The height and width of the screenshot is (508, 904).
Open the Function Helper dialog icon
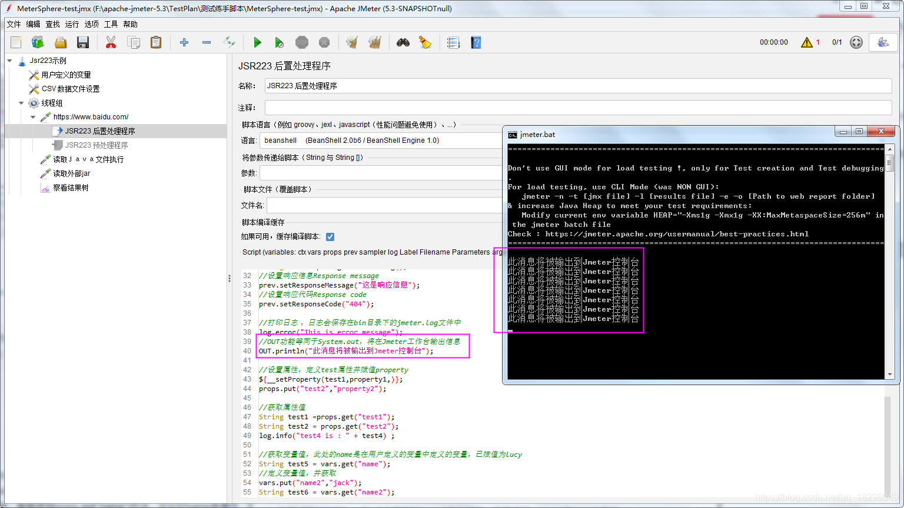pyautogui.click(x=454, y=42)
